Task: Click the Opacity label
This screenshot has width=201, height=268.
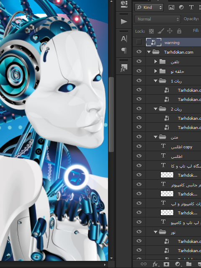Action: coord(191,19)
